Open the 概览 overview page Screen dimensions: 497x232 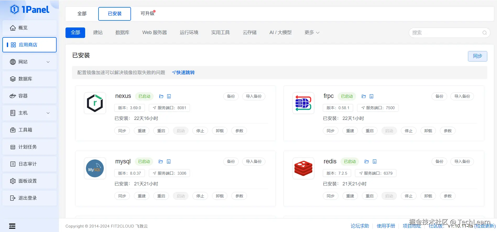[x=29, y=28]
